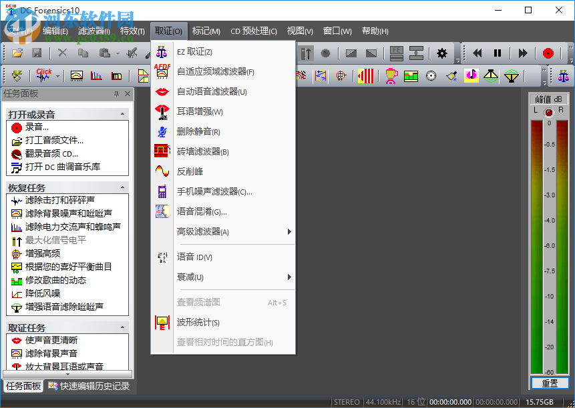Click the music note icon in toolbar

471,76
